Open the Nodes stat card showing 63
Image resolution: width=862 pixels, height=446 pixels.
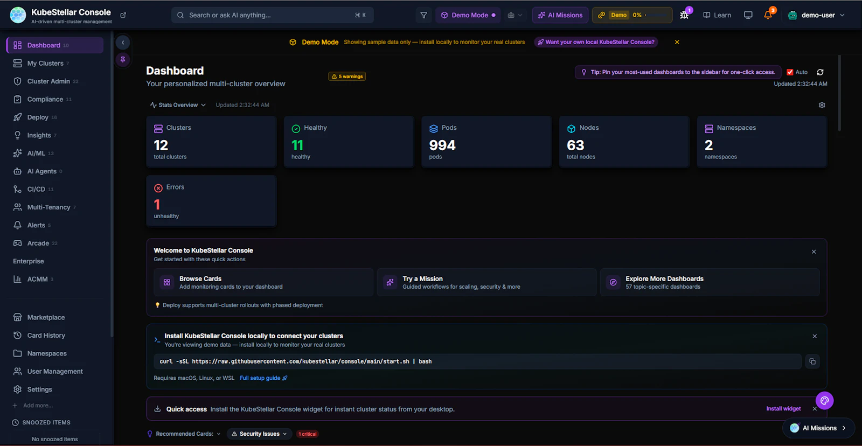click(x=624, y=142)
